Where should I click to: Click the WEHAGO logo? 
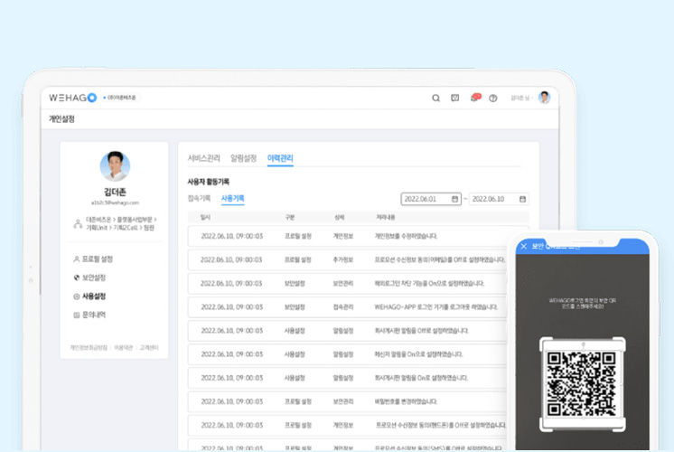point(72,98)
